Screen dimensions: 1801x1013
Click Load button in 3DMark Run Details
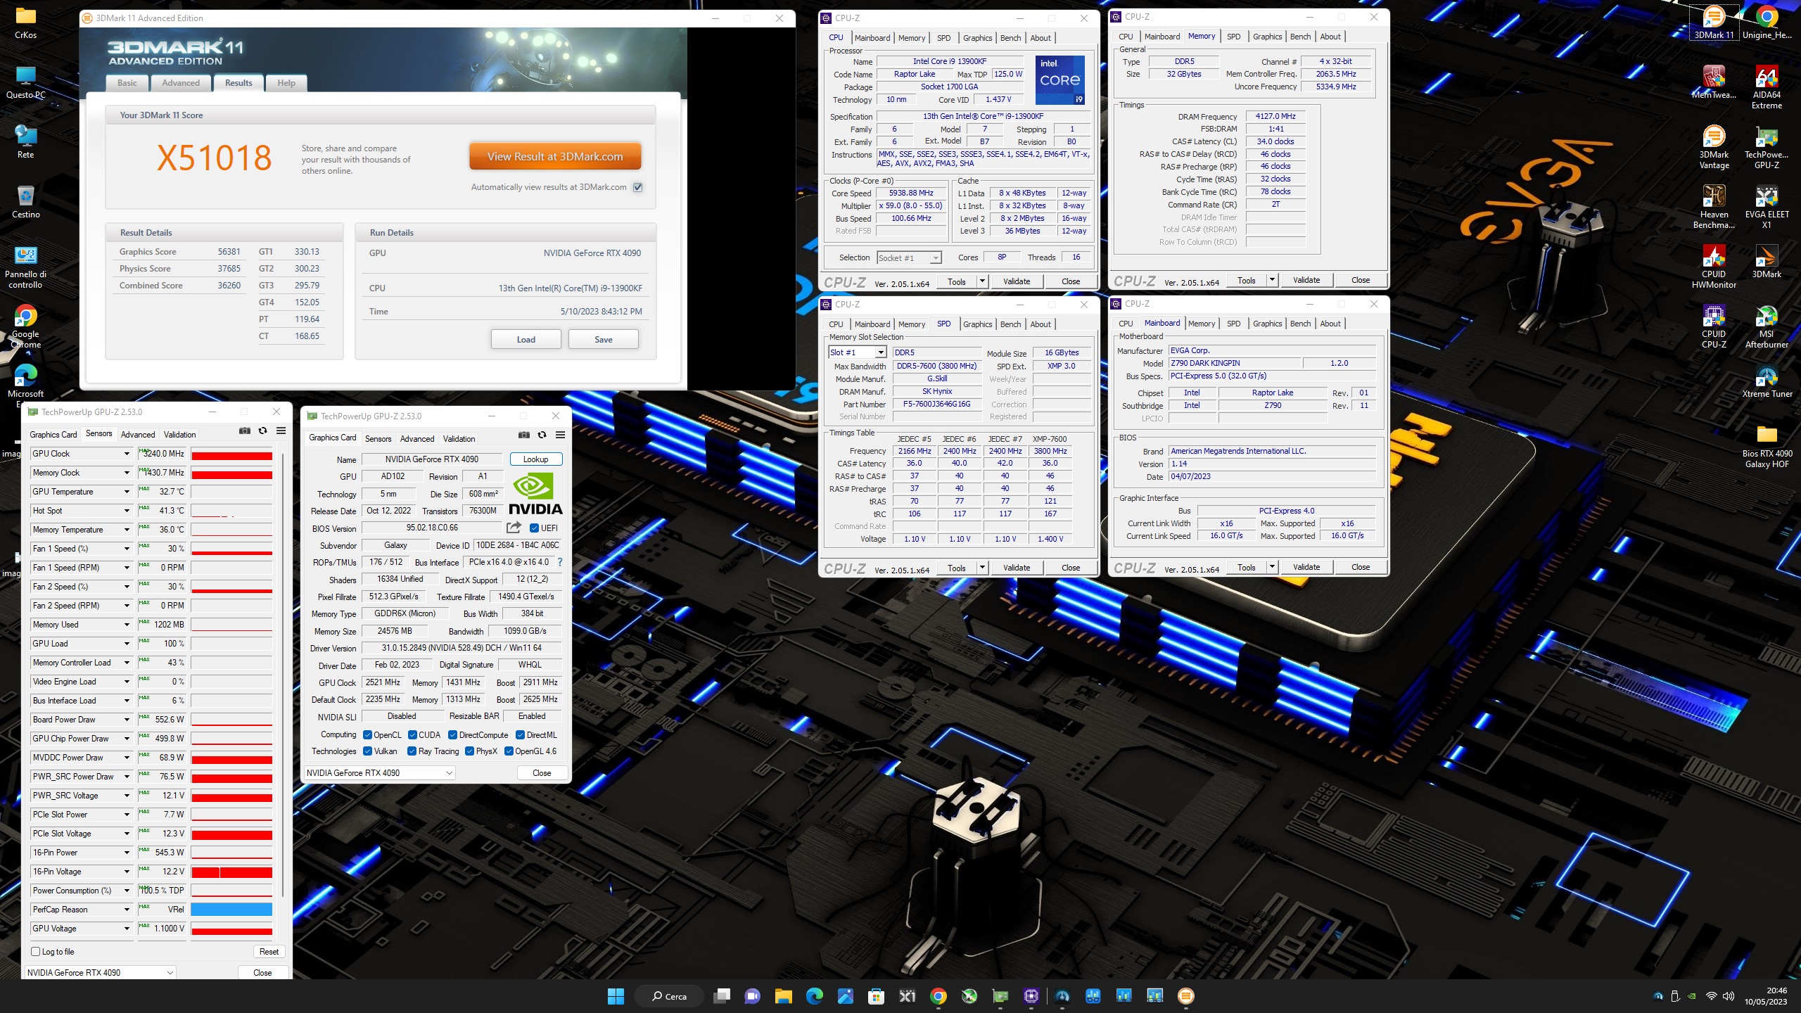(x=526, y=339)
